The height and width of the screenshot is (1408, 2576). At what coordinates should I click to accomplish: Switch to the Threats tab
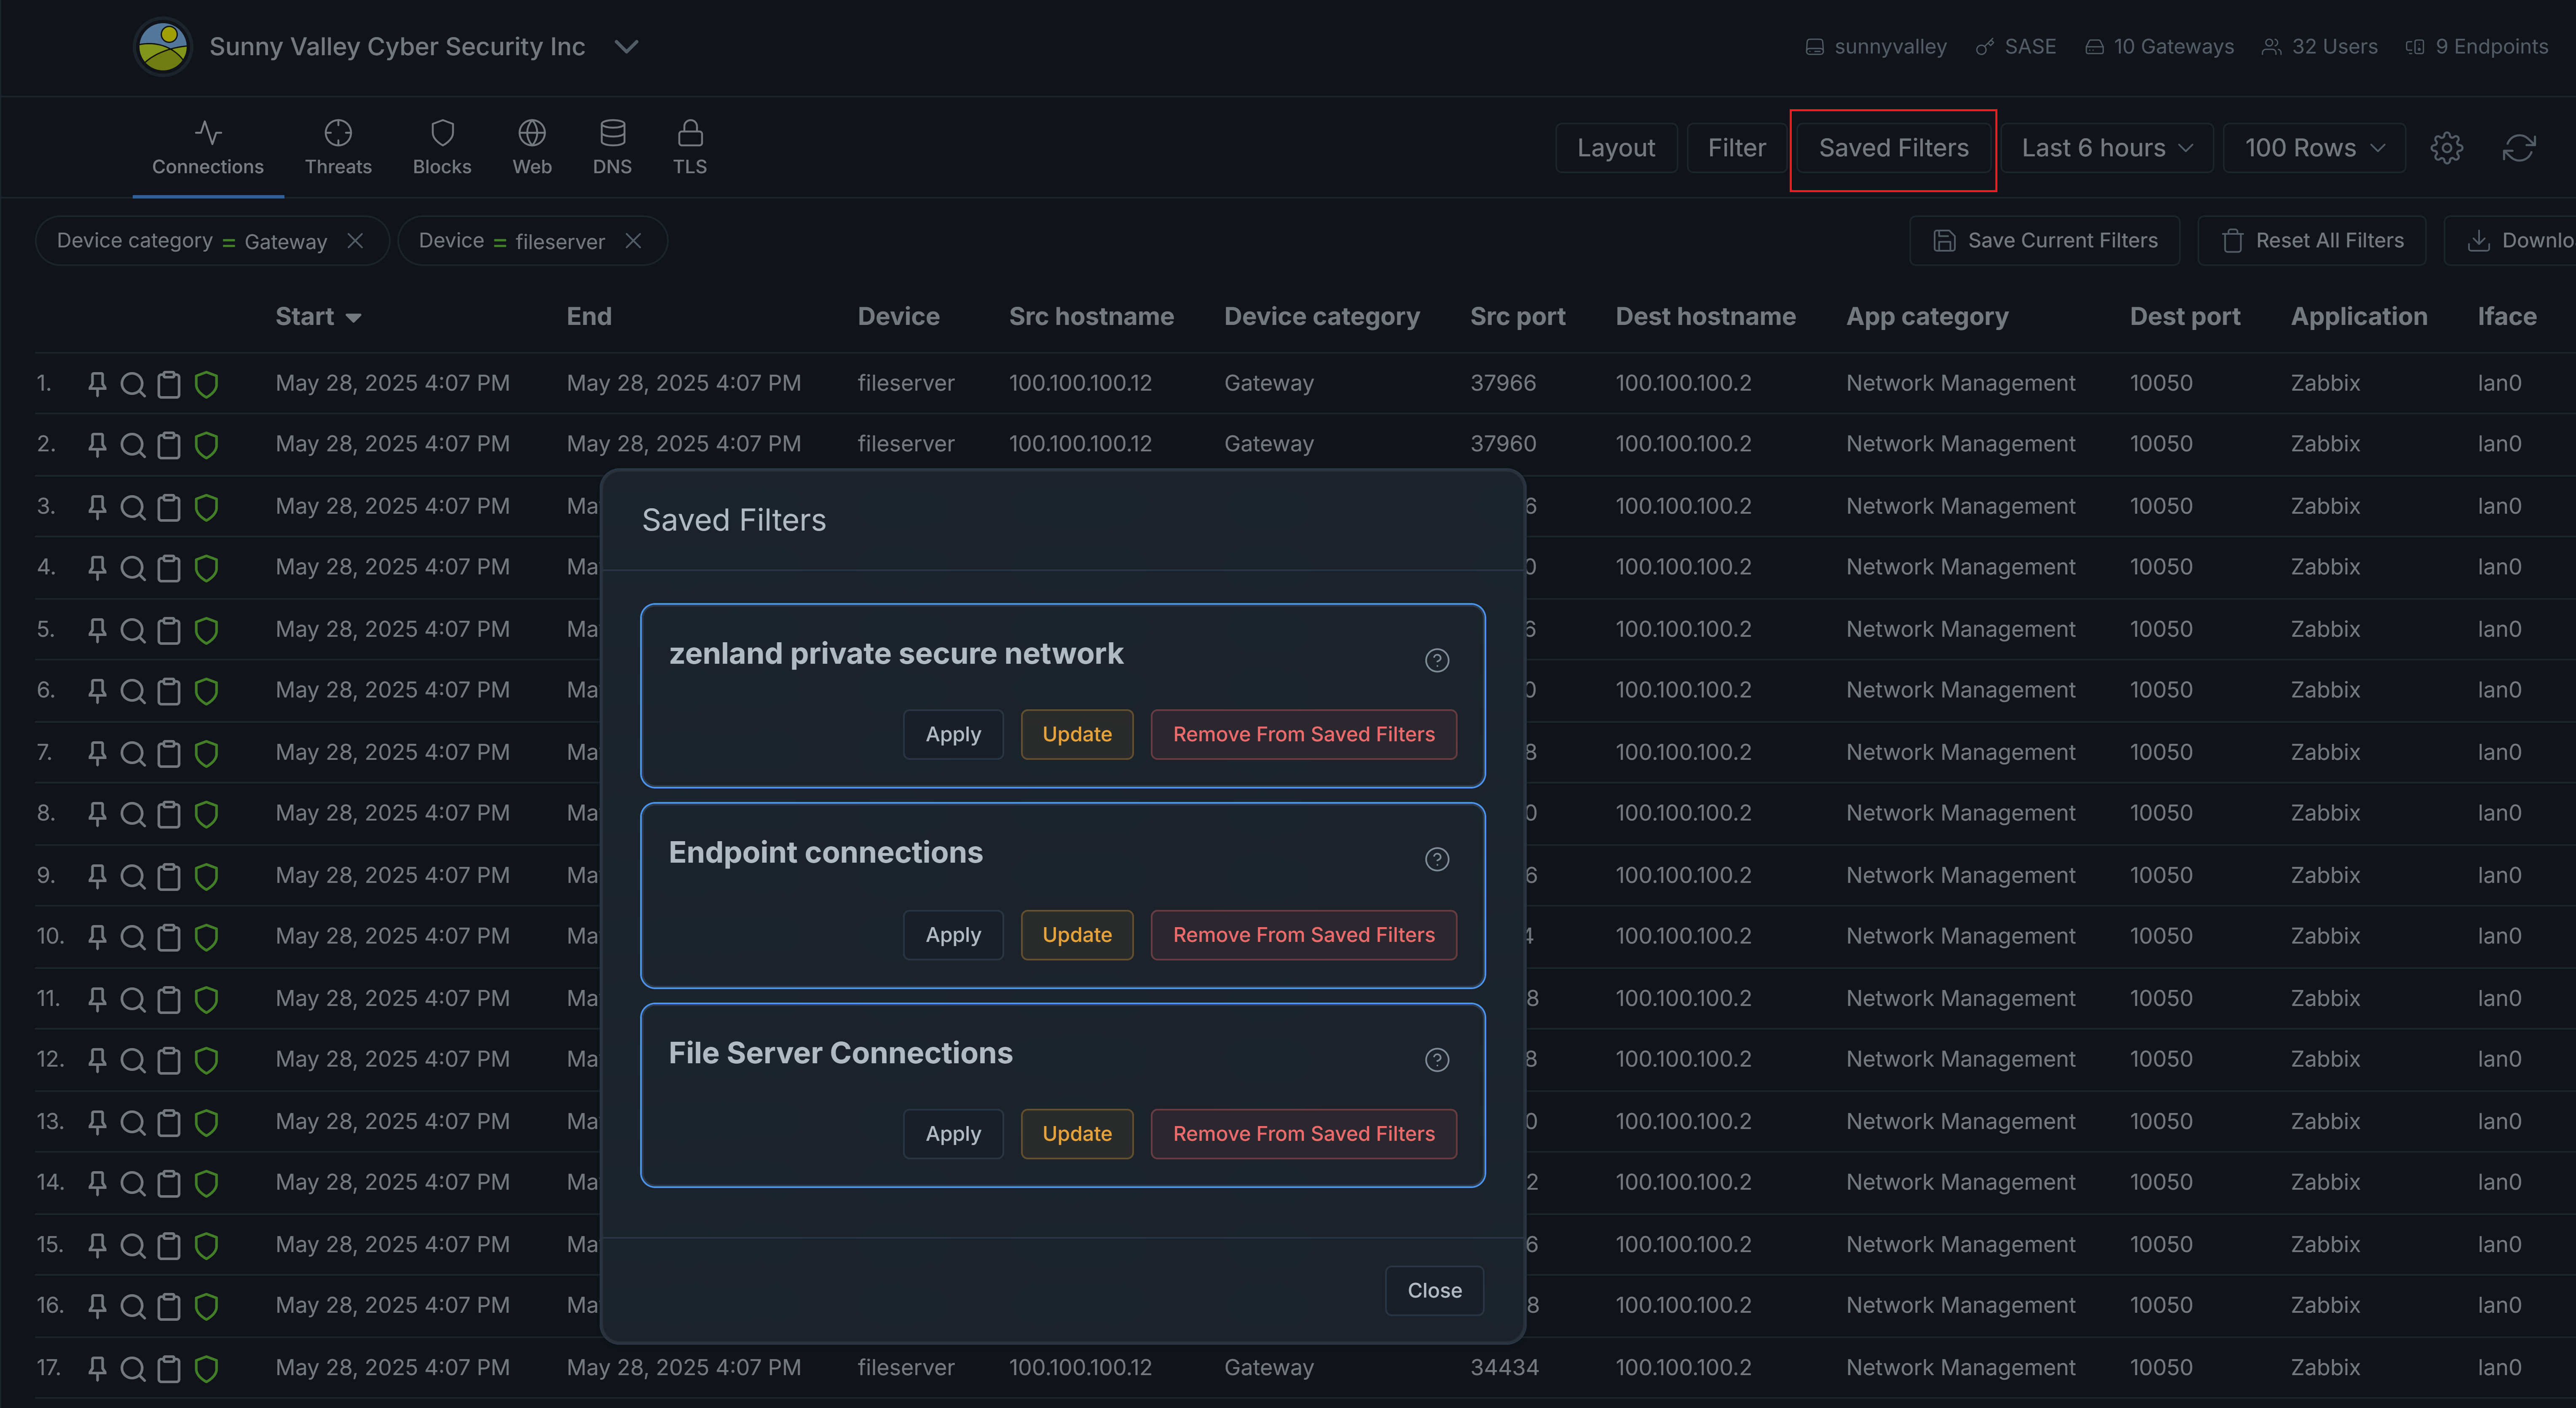pos(338,148)
